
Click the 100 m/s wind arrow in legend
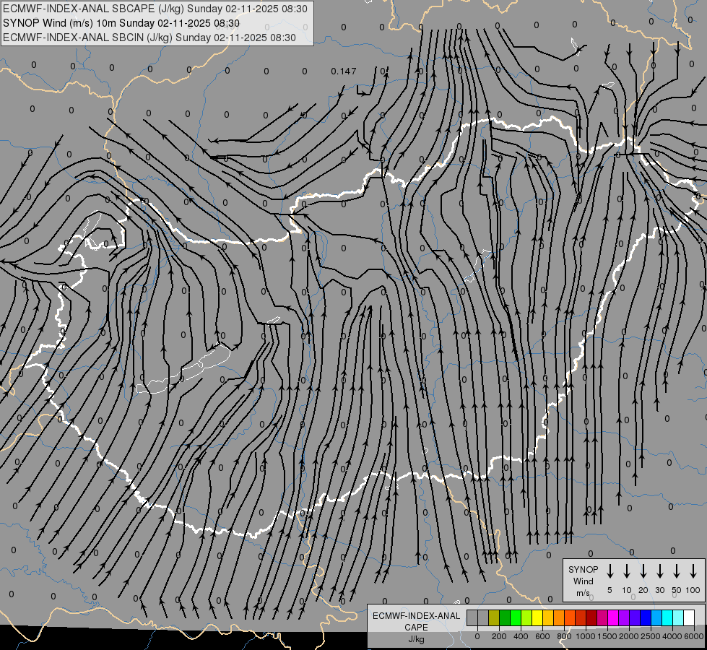tap(693, 571)
